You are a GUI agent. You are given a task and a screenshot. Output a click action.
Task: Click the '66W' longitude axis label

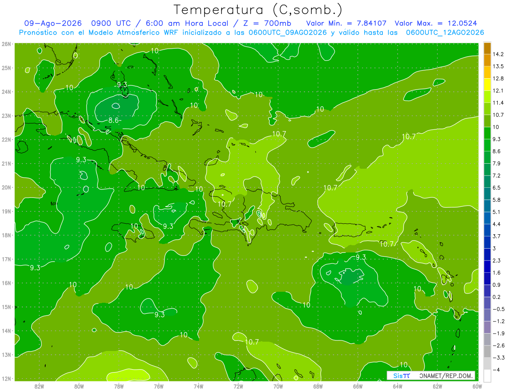357,386
